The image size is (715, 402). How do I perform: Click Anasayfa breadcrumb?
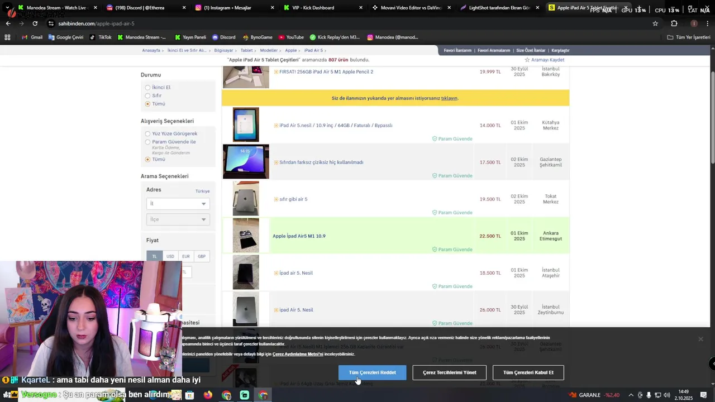click(151, 50)
